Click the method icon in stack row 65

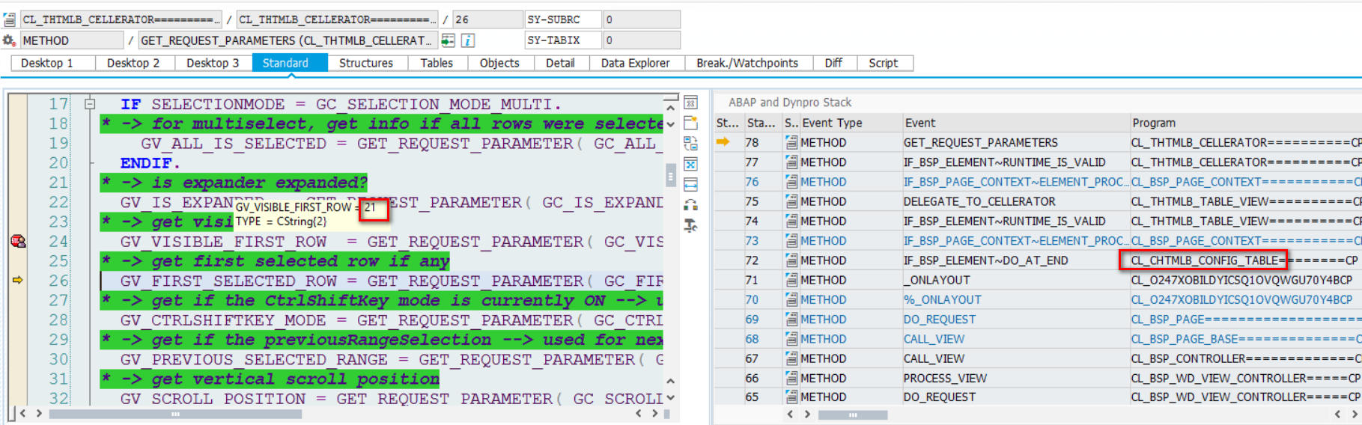pos(791,397)
